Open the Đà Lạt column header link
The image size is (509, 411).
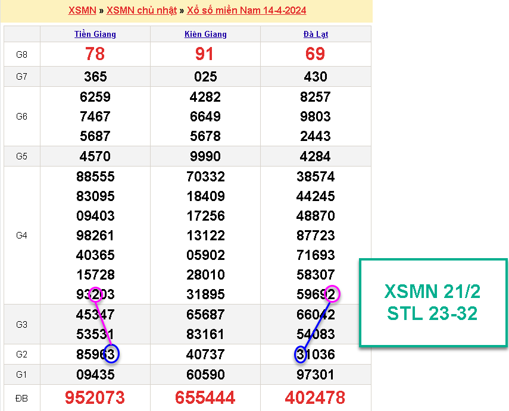coord(316,34)
